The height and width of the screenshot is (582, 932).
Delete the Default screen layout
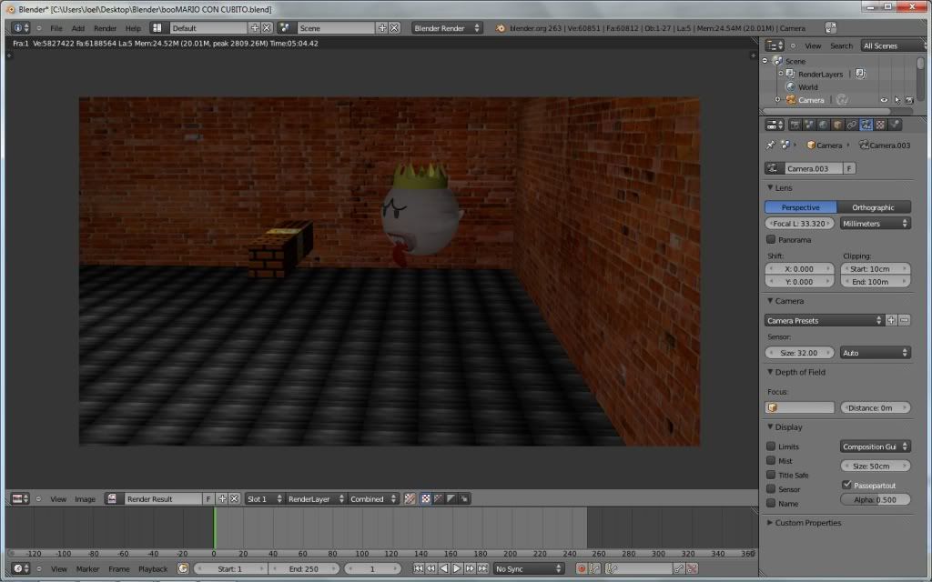point(267,28)
